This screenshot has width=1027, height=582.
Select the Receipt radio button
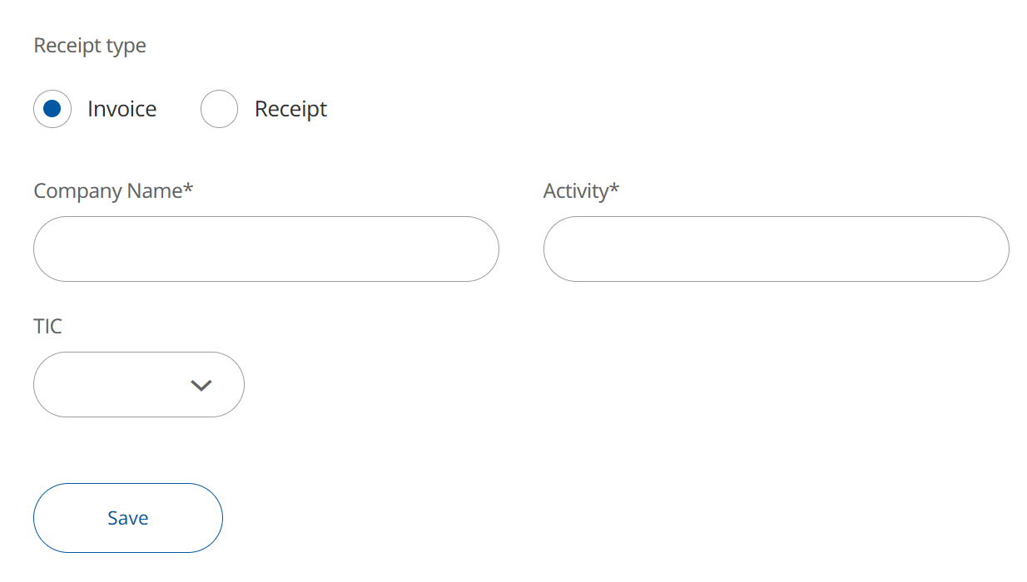[x=220, y=109]
